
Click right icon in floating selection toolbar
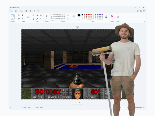(x=80, y=102)
